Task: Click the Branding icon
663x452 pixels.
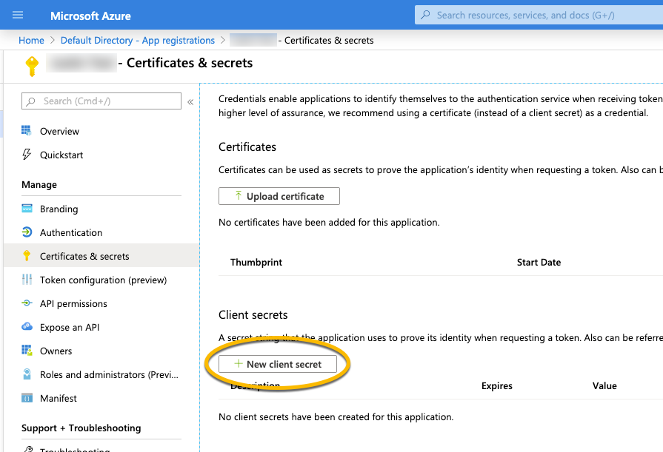Action: coord(27,209)
